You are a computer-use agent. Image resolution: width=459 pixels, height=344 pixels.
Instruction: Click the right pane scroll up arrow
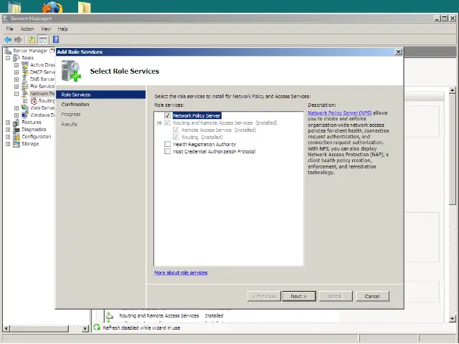[x=453, y=90]
